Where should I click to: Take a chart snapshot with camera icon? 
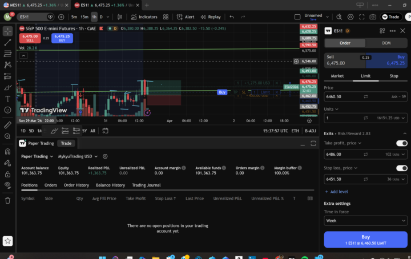click(x=373, y=17)
